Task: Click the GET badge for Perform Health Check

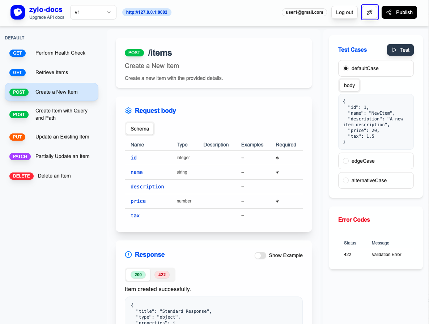Action: tap(17, 53)
